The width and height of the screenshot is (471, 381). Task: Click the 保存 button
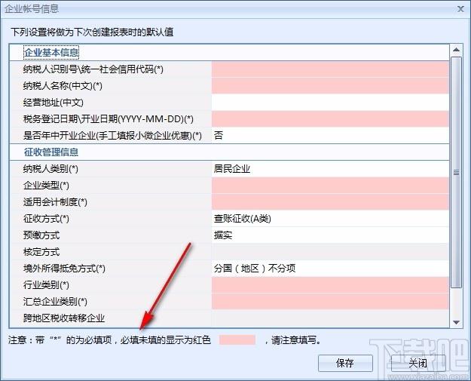(x=344, y=363)
